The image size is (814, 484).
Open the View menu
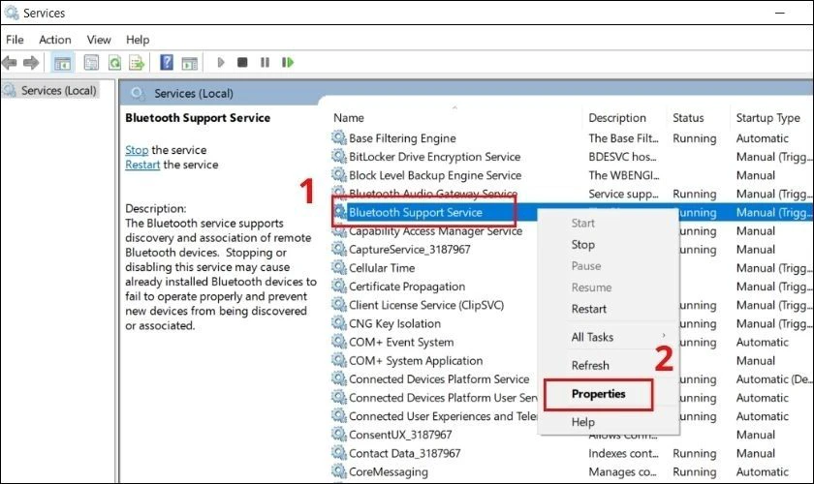click(x=99, y=40)
